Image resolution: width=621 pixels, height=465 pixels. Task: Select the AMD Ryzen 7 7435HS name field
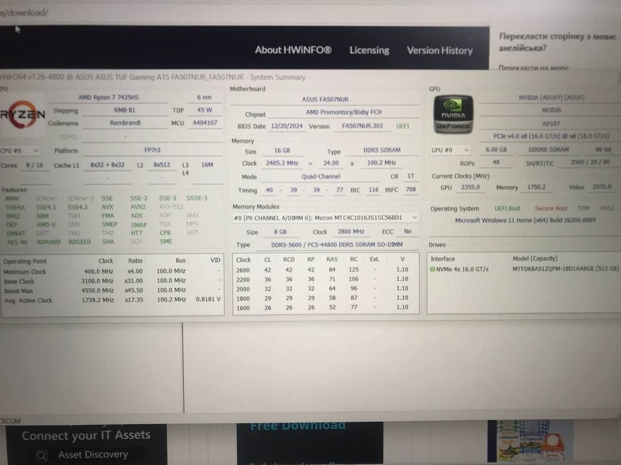[108, 97]
